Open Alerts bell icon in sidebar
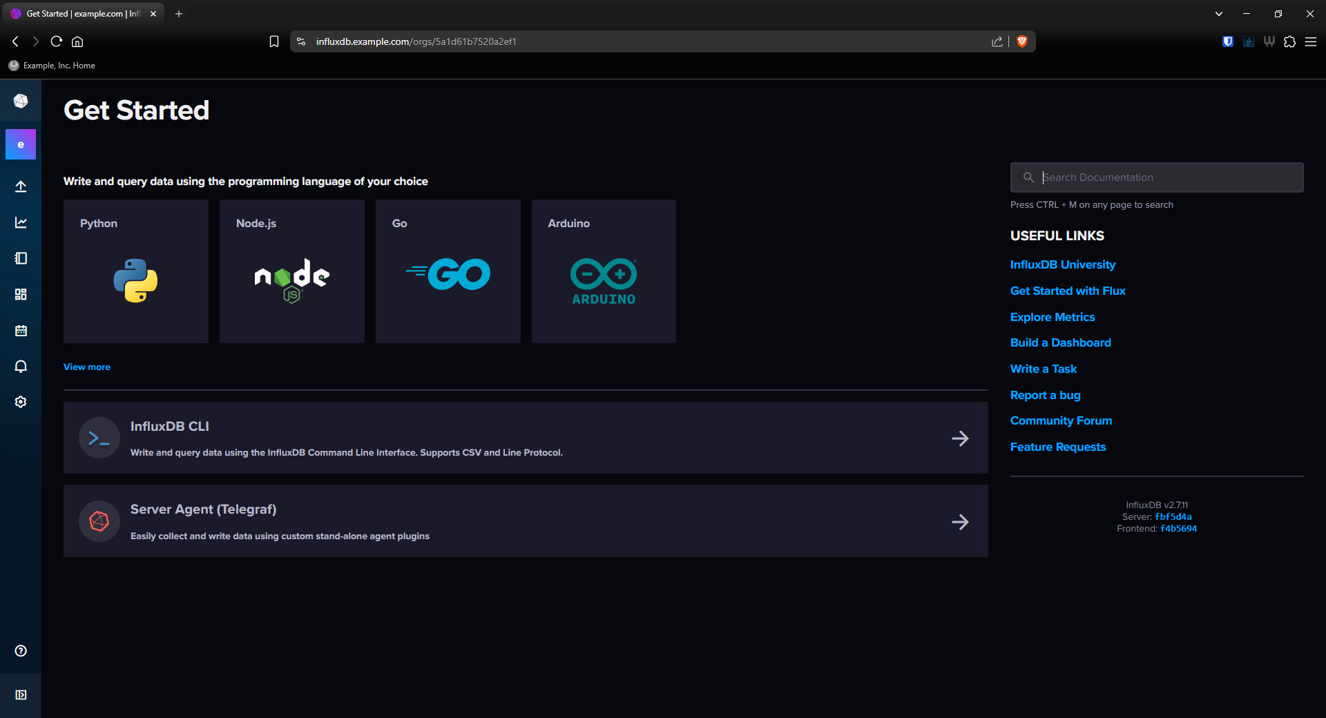This screenshot has width=1326, height=718. tap(21, 366)
